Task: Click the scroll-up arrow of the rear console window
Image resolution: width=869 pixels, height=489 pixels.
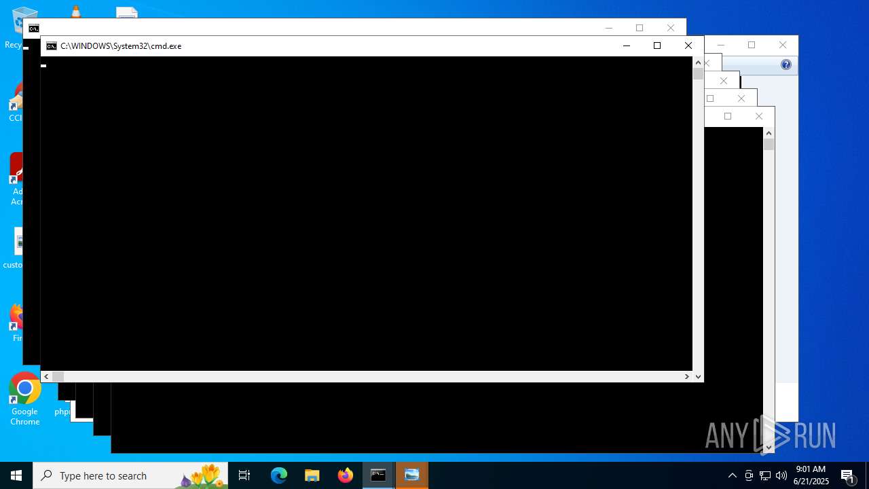Action: tap(769, 133)
